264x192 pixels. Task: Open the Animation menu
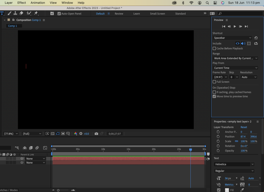pos(38,3)
